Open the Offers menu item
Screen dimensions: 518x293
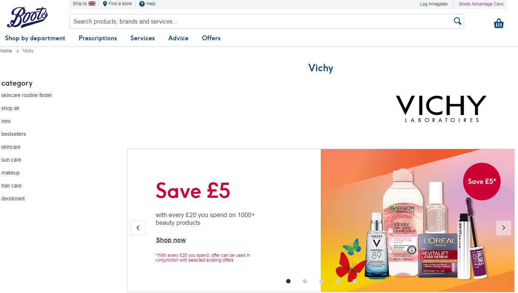tap(211, 38)
